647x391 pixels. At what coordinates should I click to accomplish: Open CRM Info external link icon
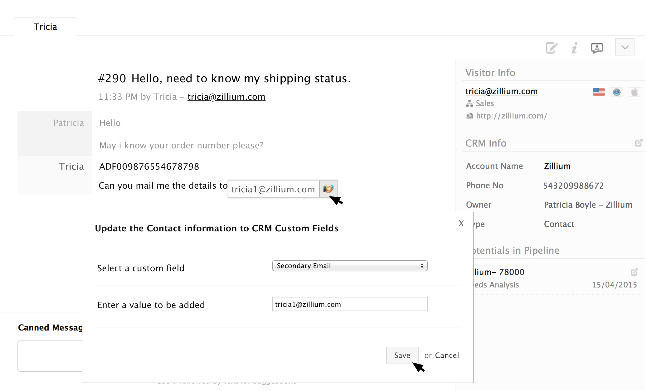(639, 143)
